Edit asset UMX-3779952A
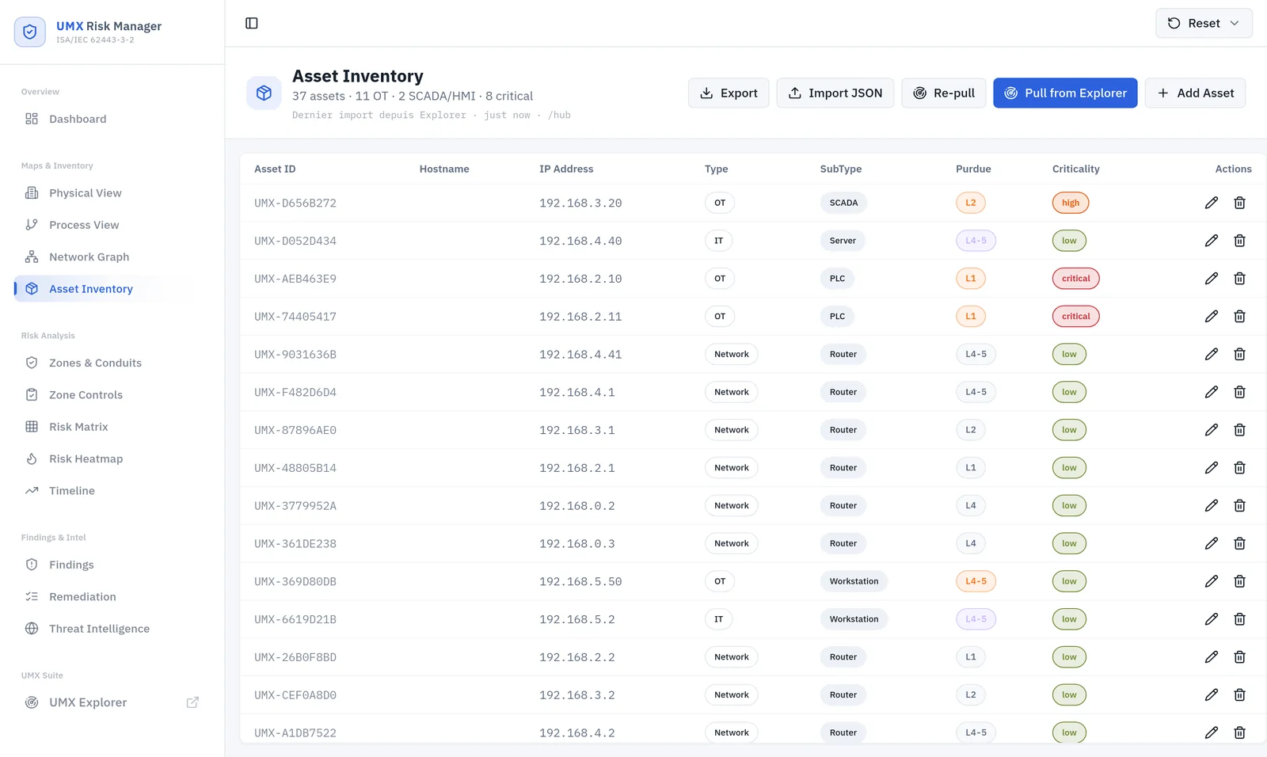Image resolution: width=1267 pixels, height=757 pixels. click(x=1212, y=506)
